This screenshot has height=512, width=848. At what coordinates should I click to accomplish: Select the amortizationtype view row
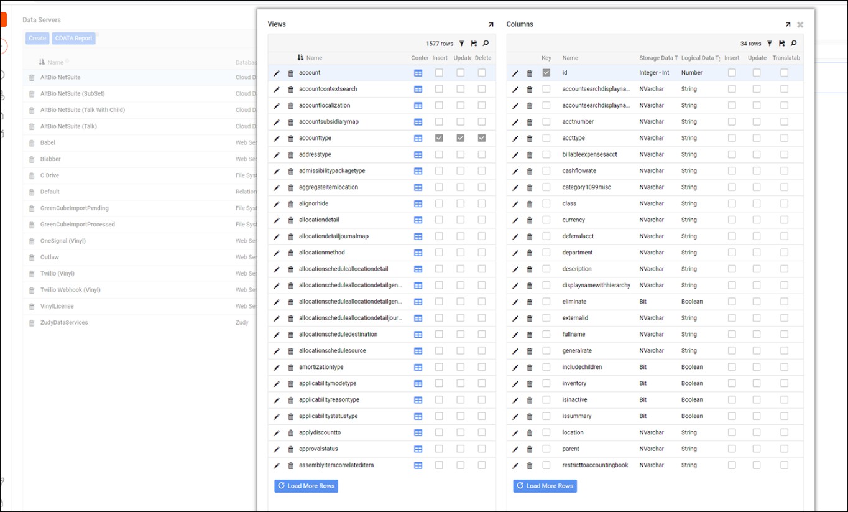[321, 367]
